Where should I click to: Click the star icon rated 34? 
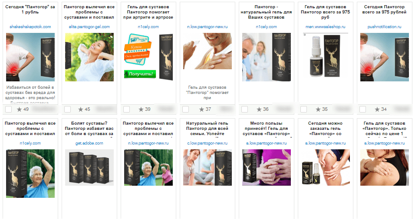pos(377,109)
